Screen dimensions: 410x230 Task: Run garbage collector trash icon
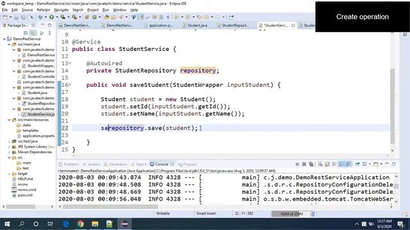click(x=313, y=214)
